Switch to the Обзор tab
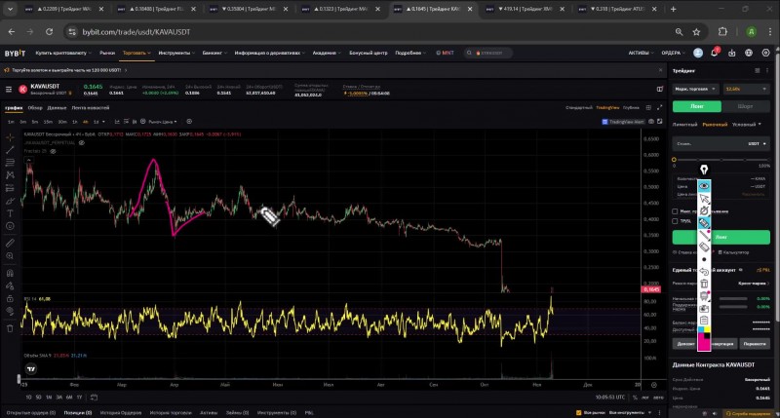Image resolution: width=780 pixels, height=418 pixels. (x=35, y=107)
